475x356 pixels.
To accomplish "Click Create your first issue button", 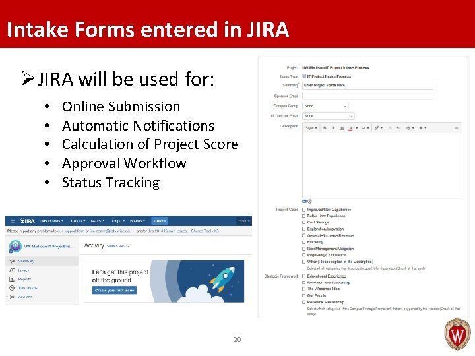I will (115, 290).
